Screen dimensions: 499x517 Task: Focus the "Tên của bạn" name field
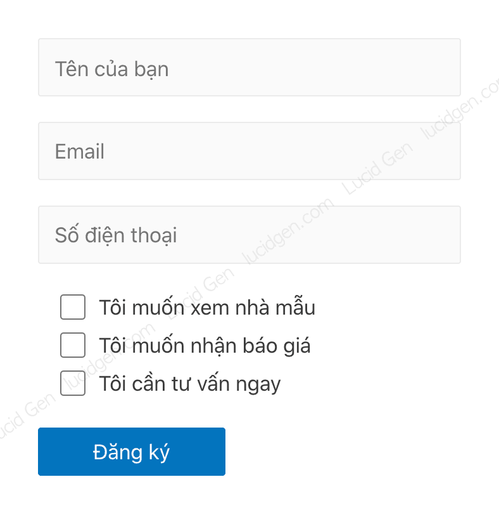tap(249, 67)
